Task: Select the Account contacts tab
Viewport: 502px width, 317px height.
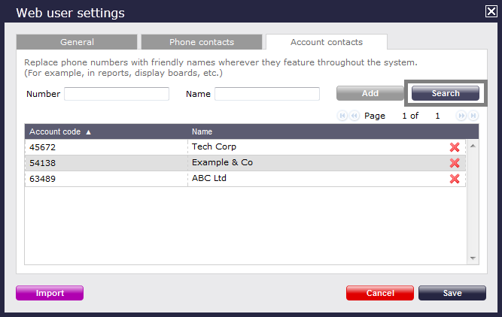Action: pos(327,42)
